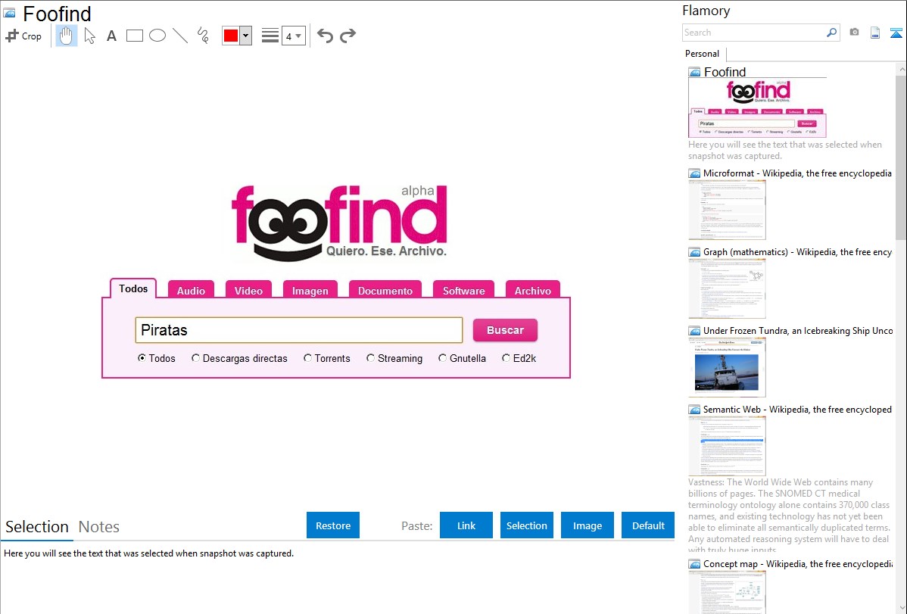The height and width of the screenshot is (614, 907).
Task: Undo the last annotation
Action: tap(325, 36)
